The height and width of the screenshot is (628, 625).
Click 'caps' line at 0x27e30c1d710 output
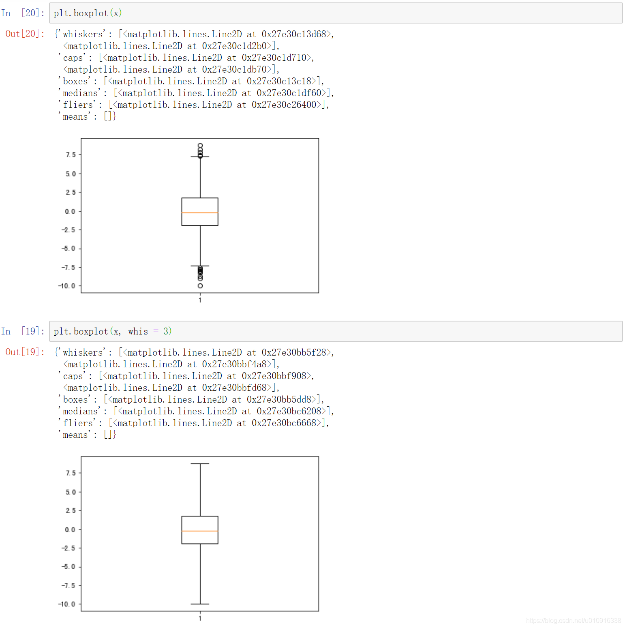[186, 58]
